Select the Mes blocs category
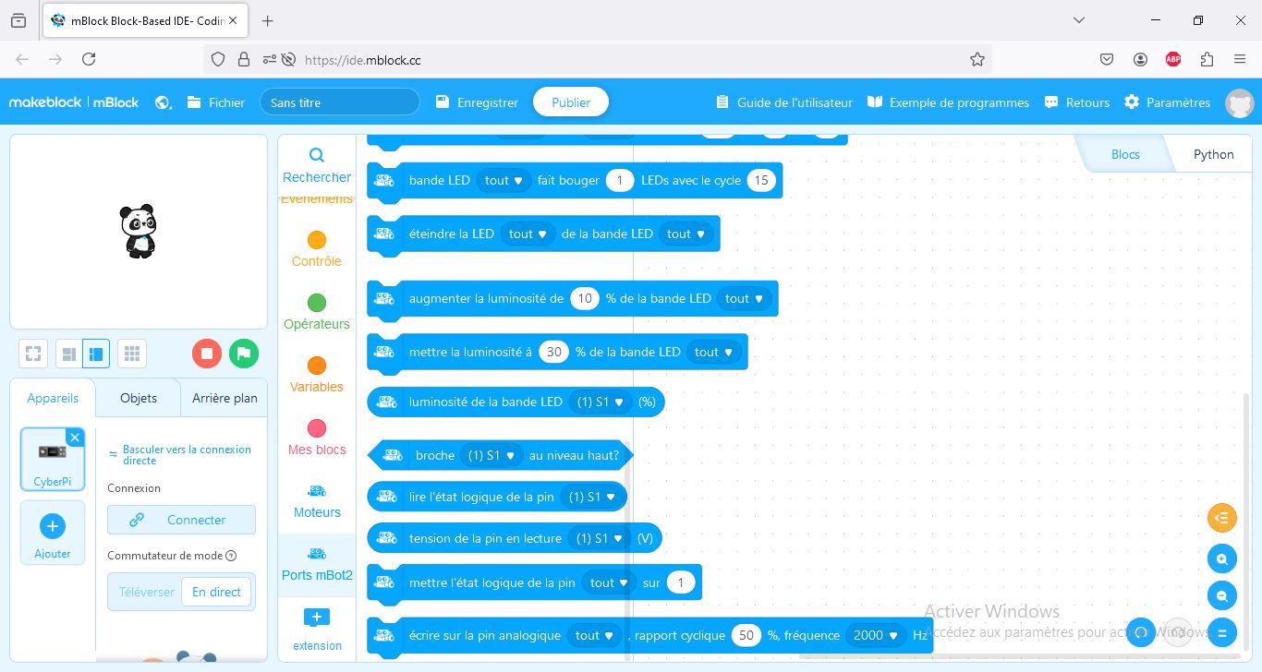Screen dimensions: 1262x672 [x=316, y=439]
